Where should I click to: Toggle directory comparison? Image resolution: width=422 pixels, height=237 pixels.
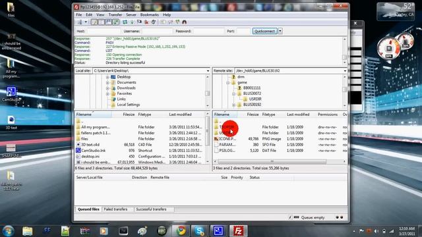(x=170, y=22)
